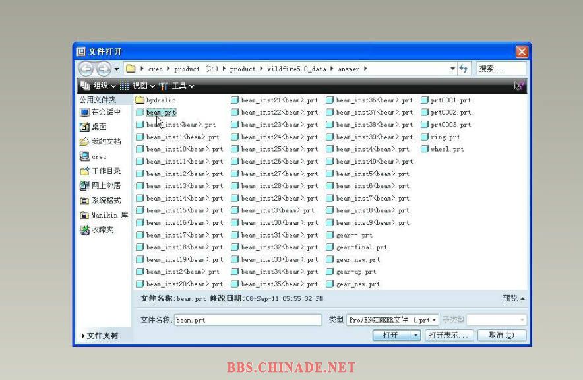Expand the 预览 (Preview) panel
The height and width of the screenshot is (380, 583).
[x=514, y=298]
